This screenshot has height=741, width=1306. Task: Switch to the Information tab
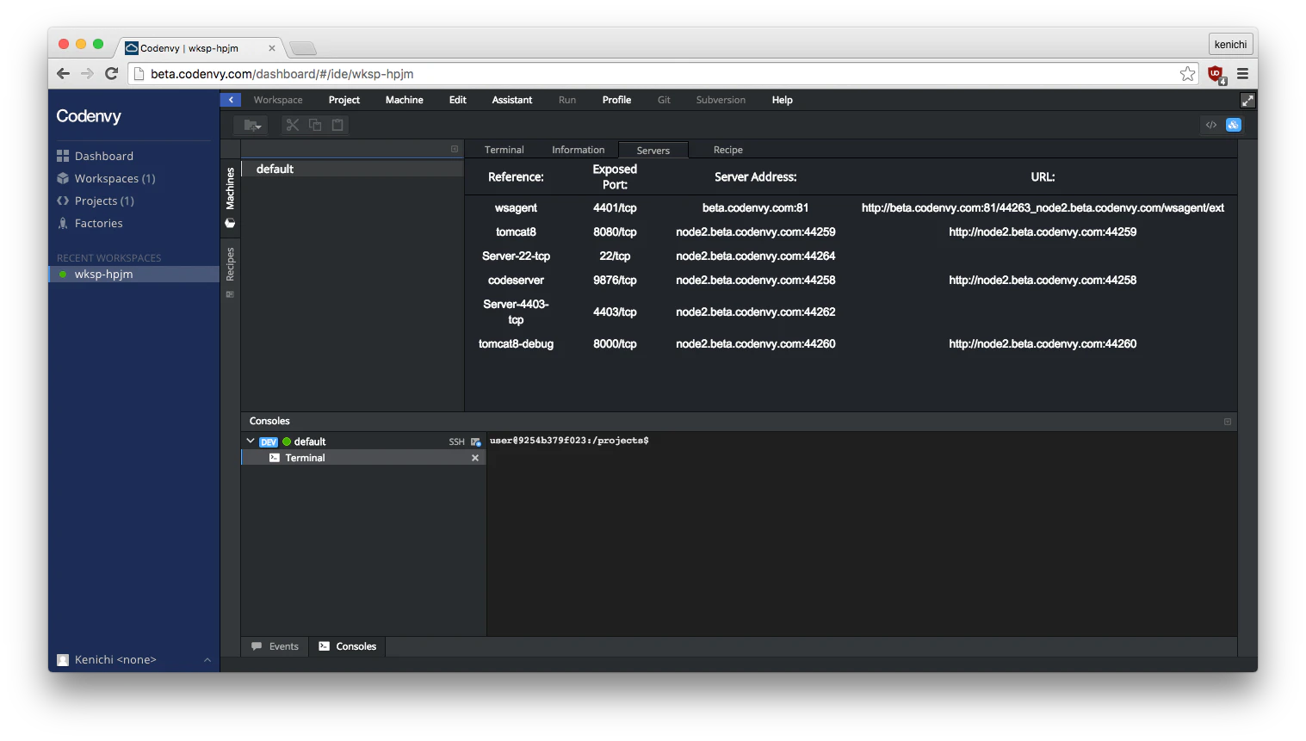click(x=578, y=149)
